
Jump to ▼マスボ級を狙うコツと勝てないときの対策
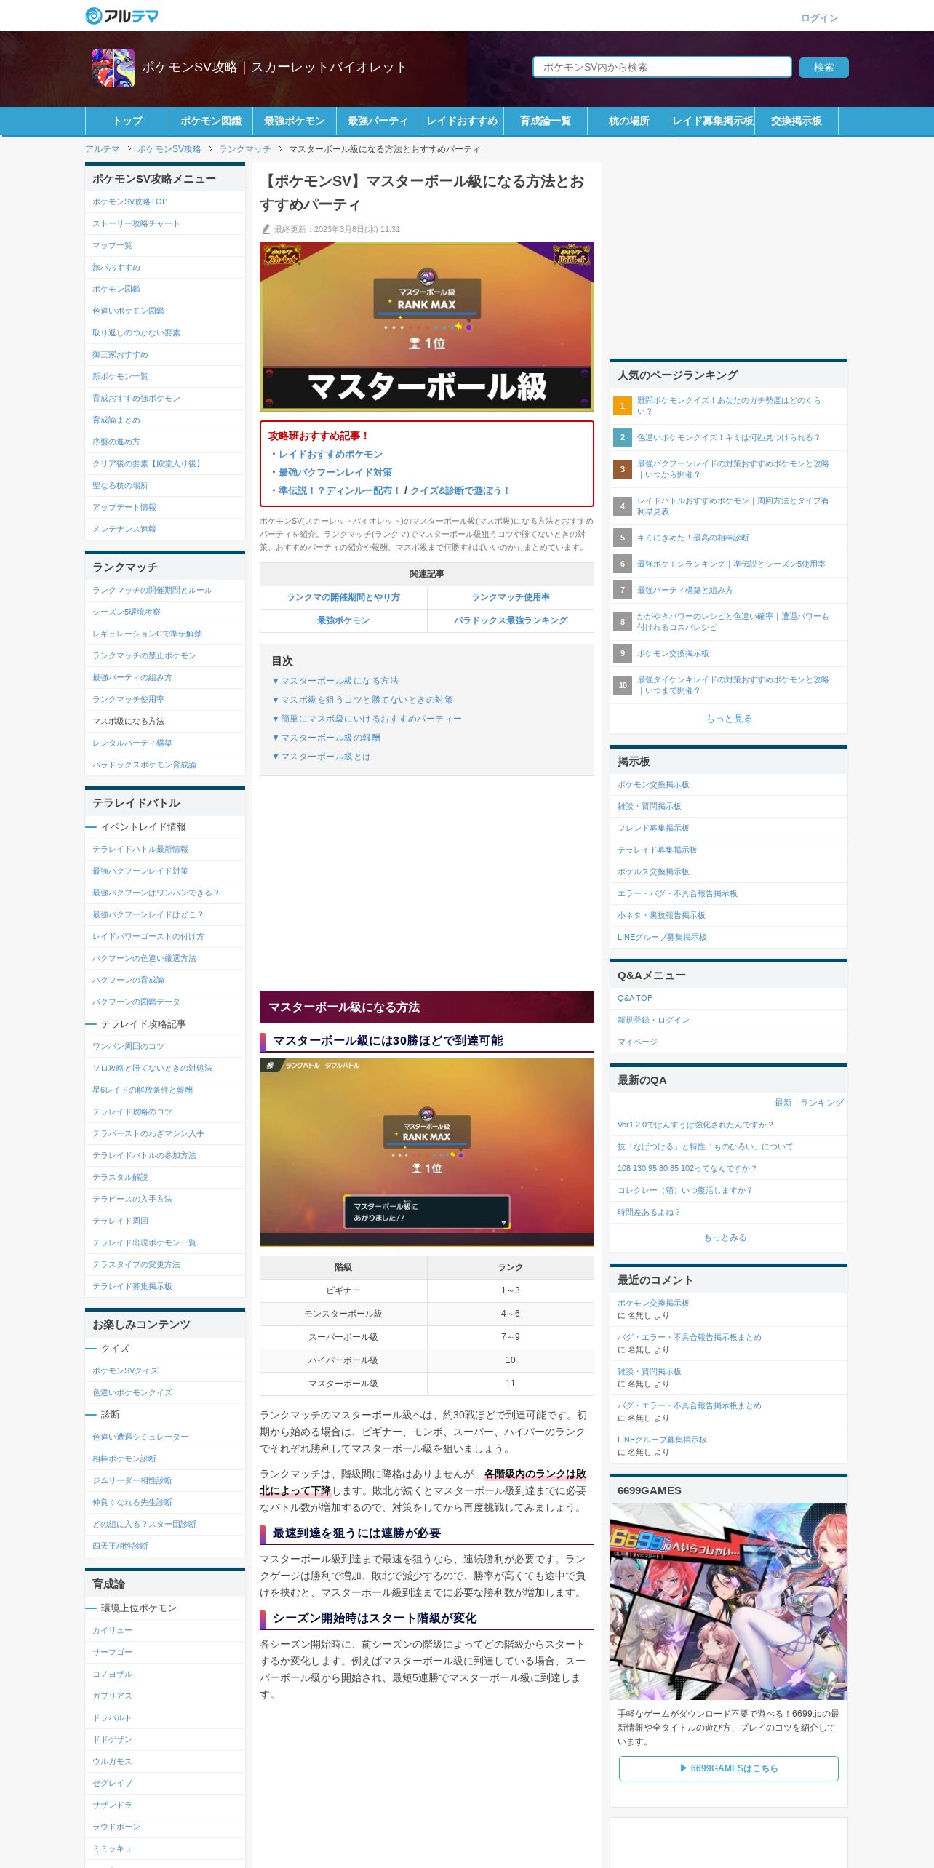(x=362, y=700)
